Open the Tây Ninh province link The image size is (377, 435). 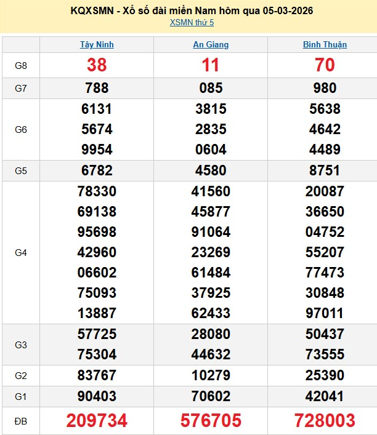tap(97, 45)
